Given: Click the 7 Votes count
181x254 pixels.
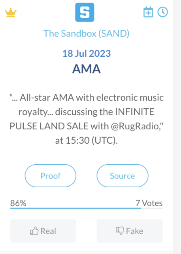Looking at the screenshot, I should [x=149, y=203].
